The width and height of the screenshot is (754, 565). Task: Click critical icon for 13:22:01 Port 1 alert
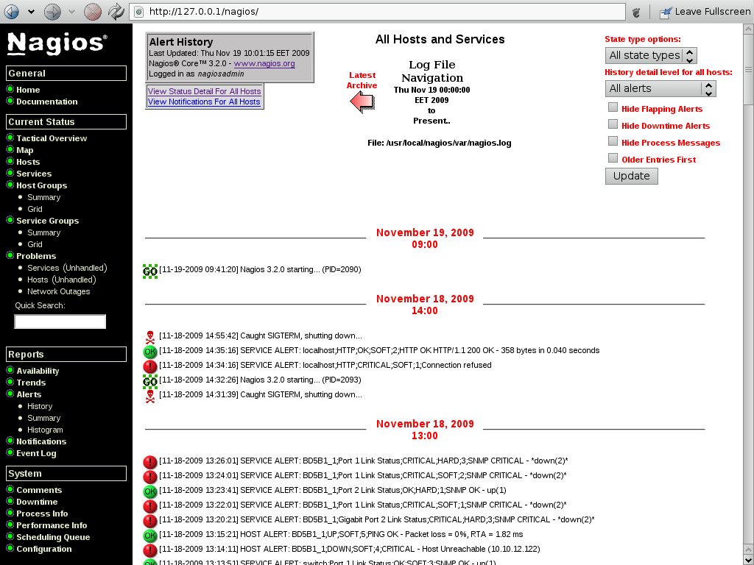pyautogui.click(x=150, y=506)
